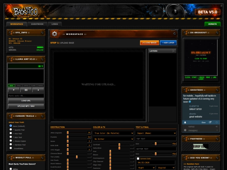Select None (Default) cursor trail

point(11,126)
